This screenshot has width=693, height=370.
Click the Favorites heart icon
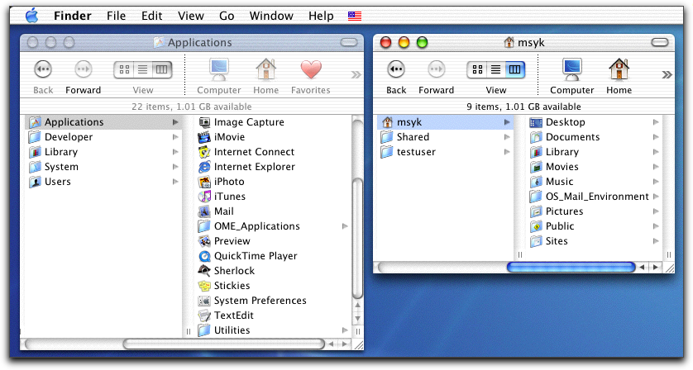pos(310,70)
